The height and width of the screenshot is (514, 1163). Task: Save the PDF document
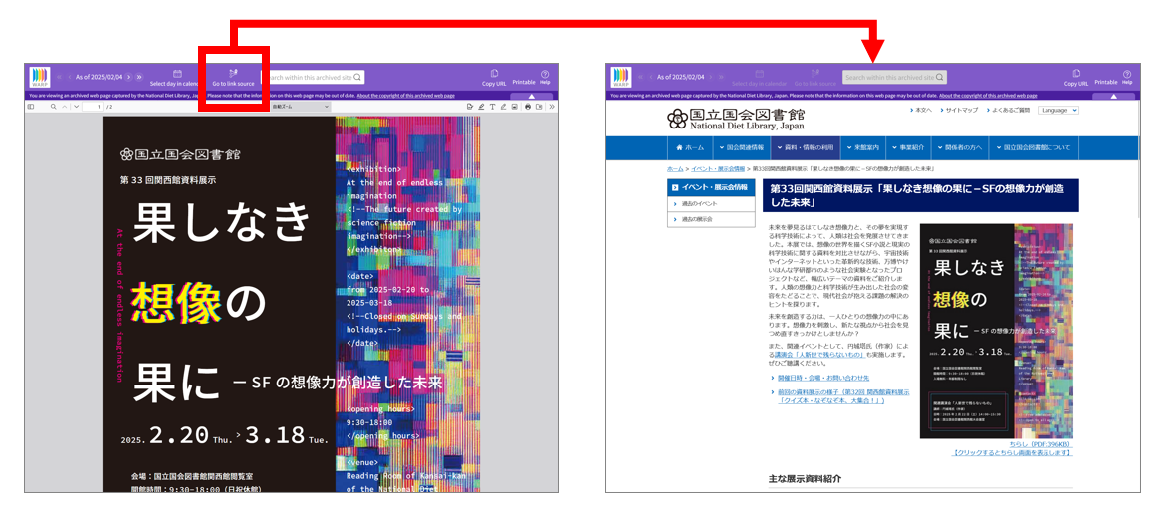coord(539,107)
